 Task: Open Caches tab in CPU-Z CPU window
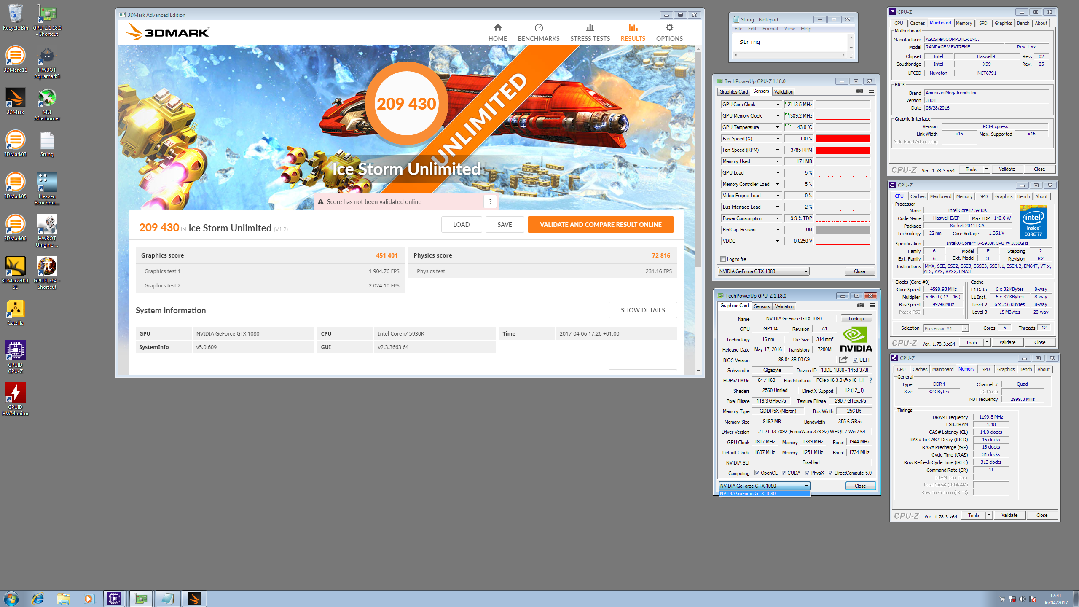[x=918, y=196]
